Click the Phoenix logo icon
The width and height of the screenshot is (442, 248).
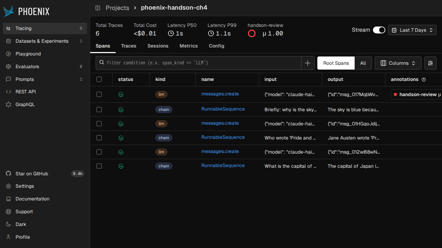point(9,11)
